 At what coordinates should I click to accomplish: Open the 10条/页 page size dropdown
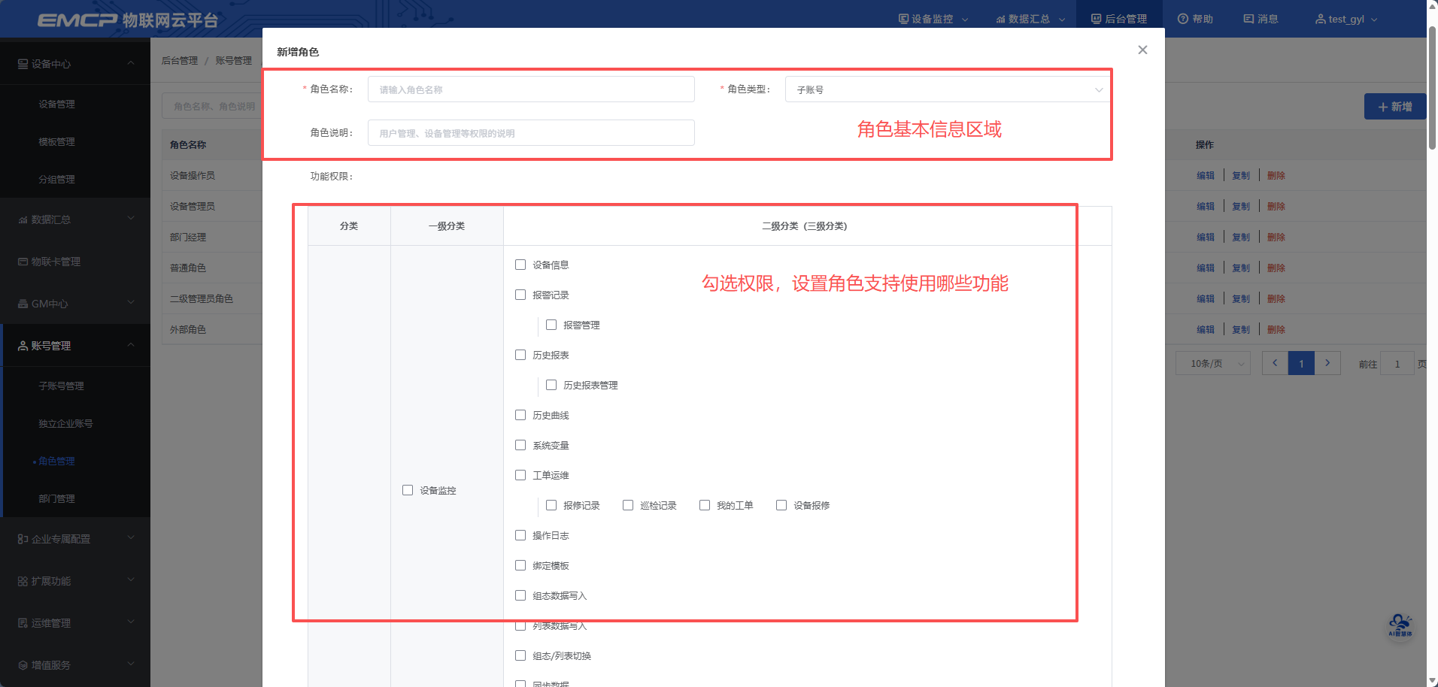point(1213,364)
